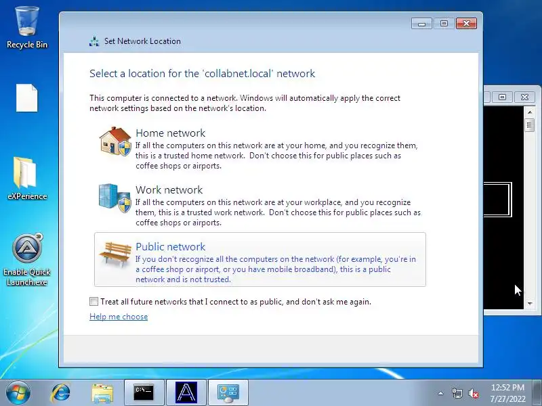The height and width of the screenshot is (406, 542).
Task: Select Enable Quick Launch.exe desktop icon
Action: (x=27, y=260)
